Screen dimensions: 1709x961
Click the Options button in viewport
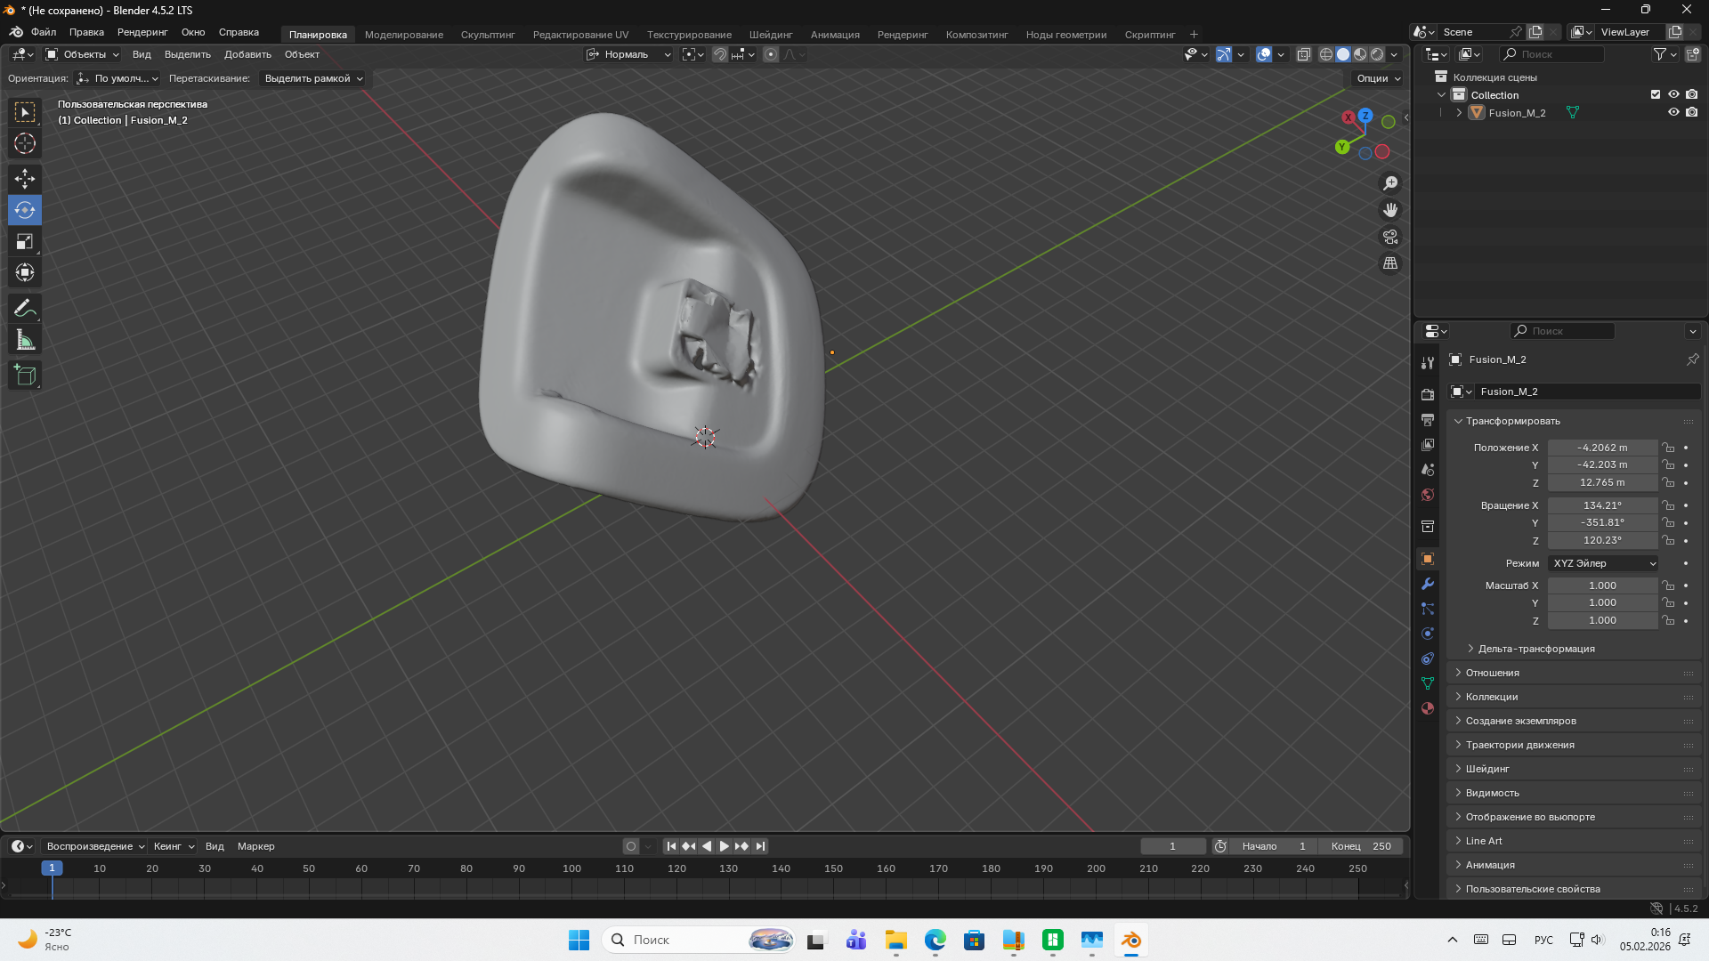[1377, 78]
